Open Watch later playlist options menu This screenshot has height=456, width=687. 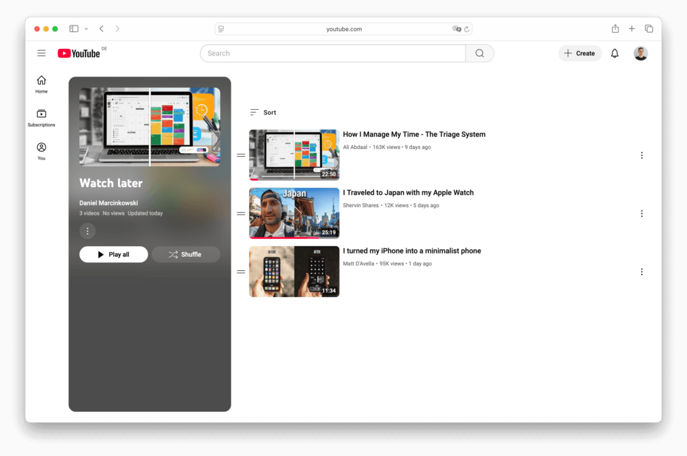point(88,231)
